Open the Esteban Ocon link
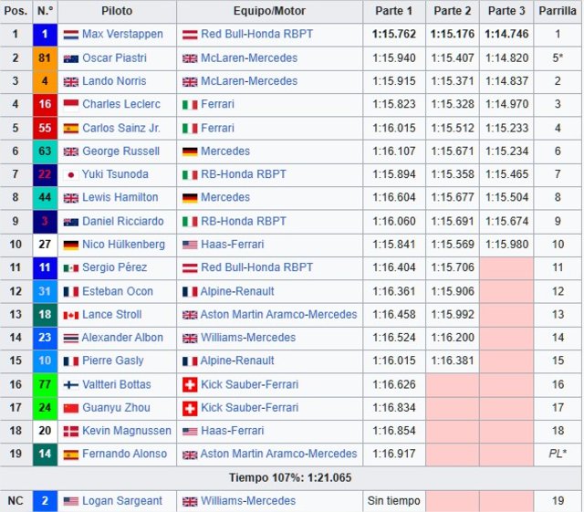Image resolution: width=584 pixels, height=512 pixels. [118, 291]
